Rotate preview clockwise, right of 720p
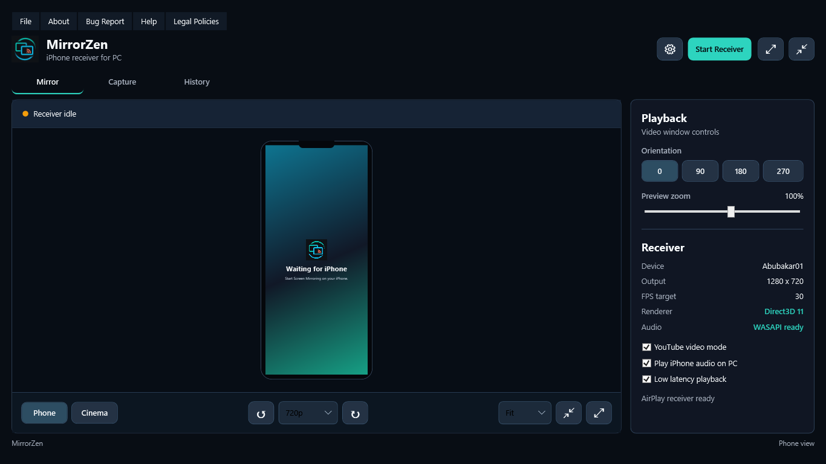The height and width of the screenshot is (464, 826). (x=356, y=413)
